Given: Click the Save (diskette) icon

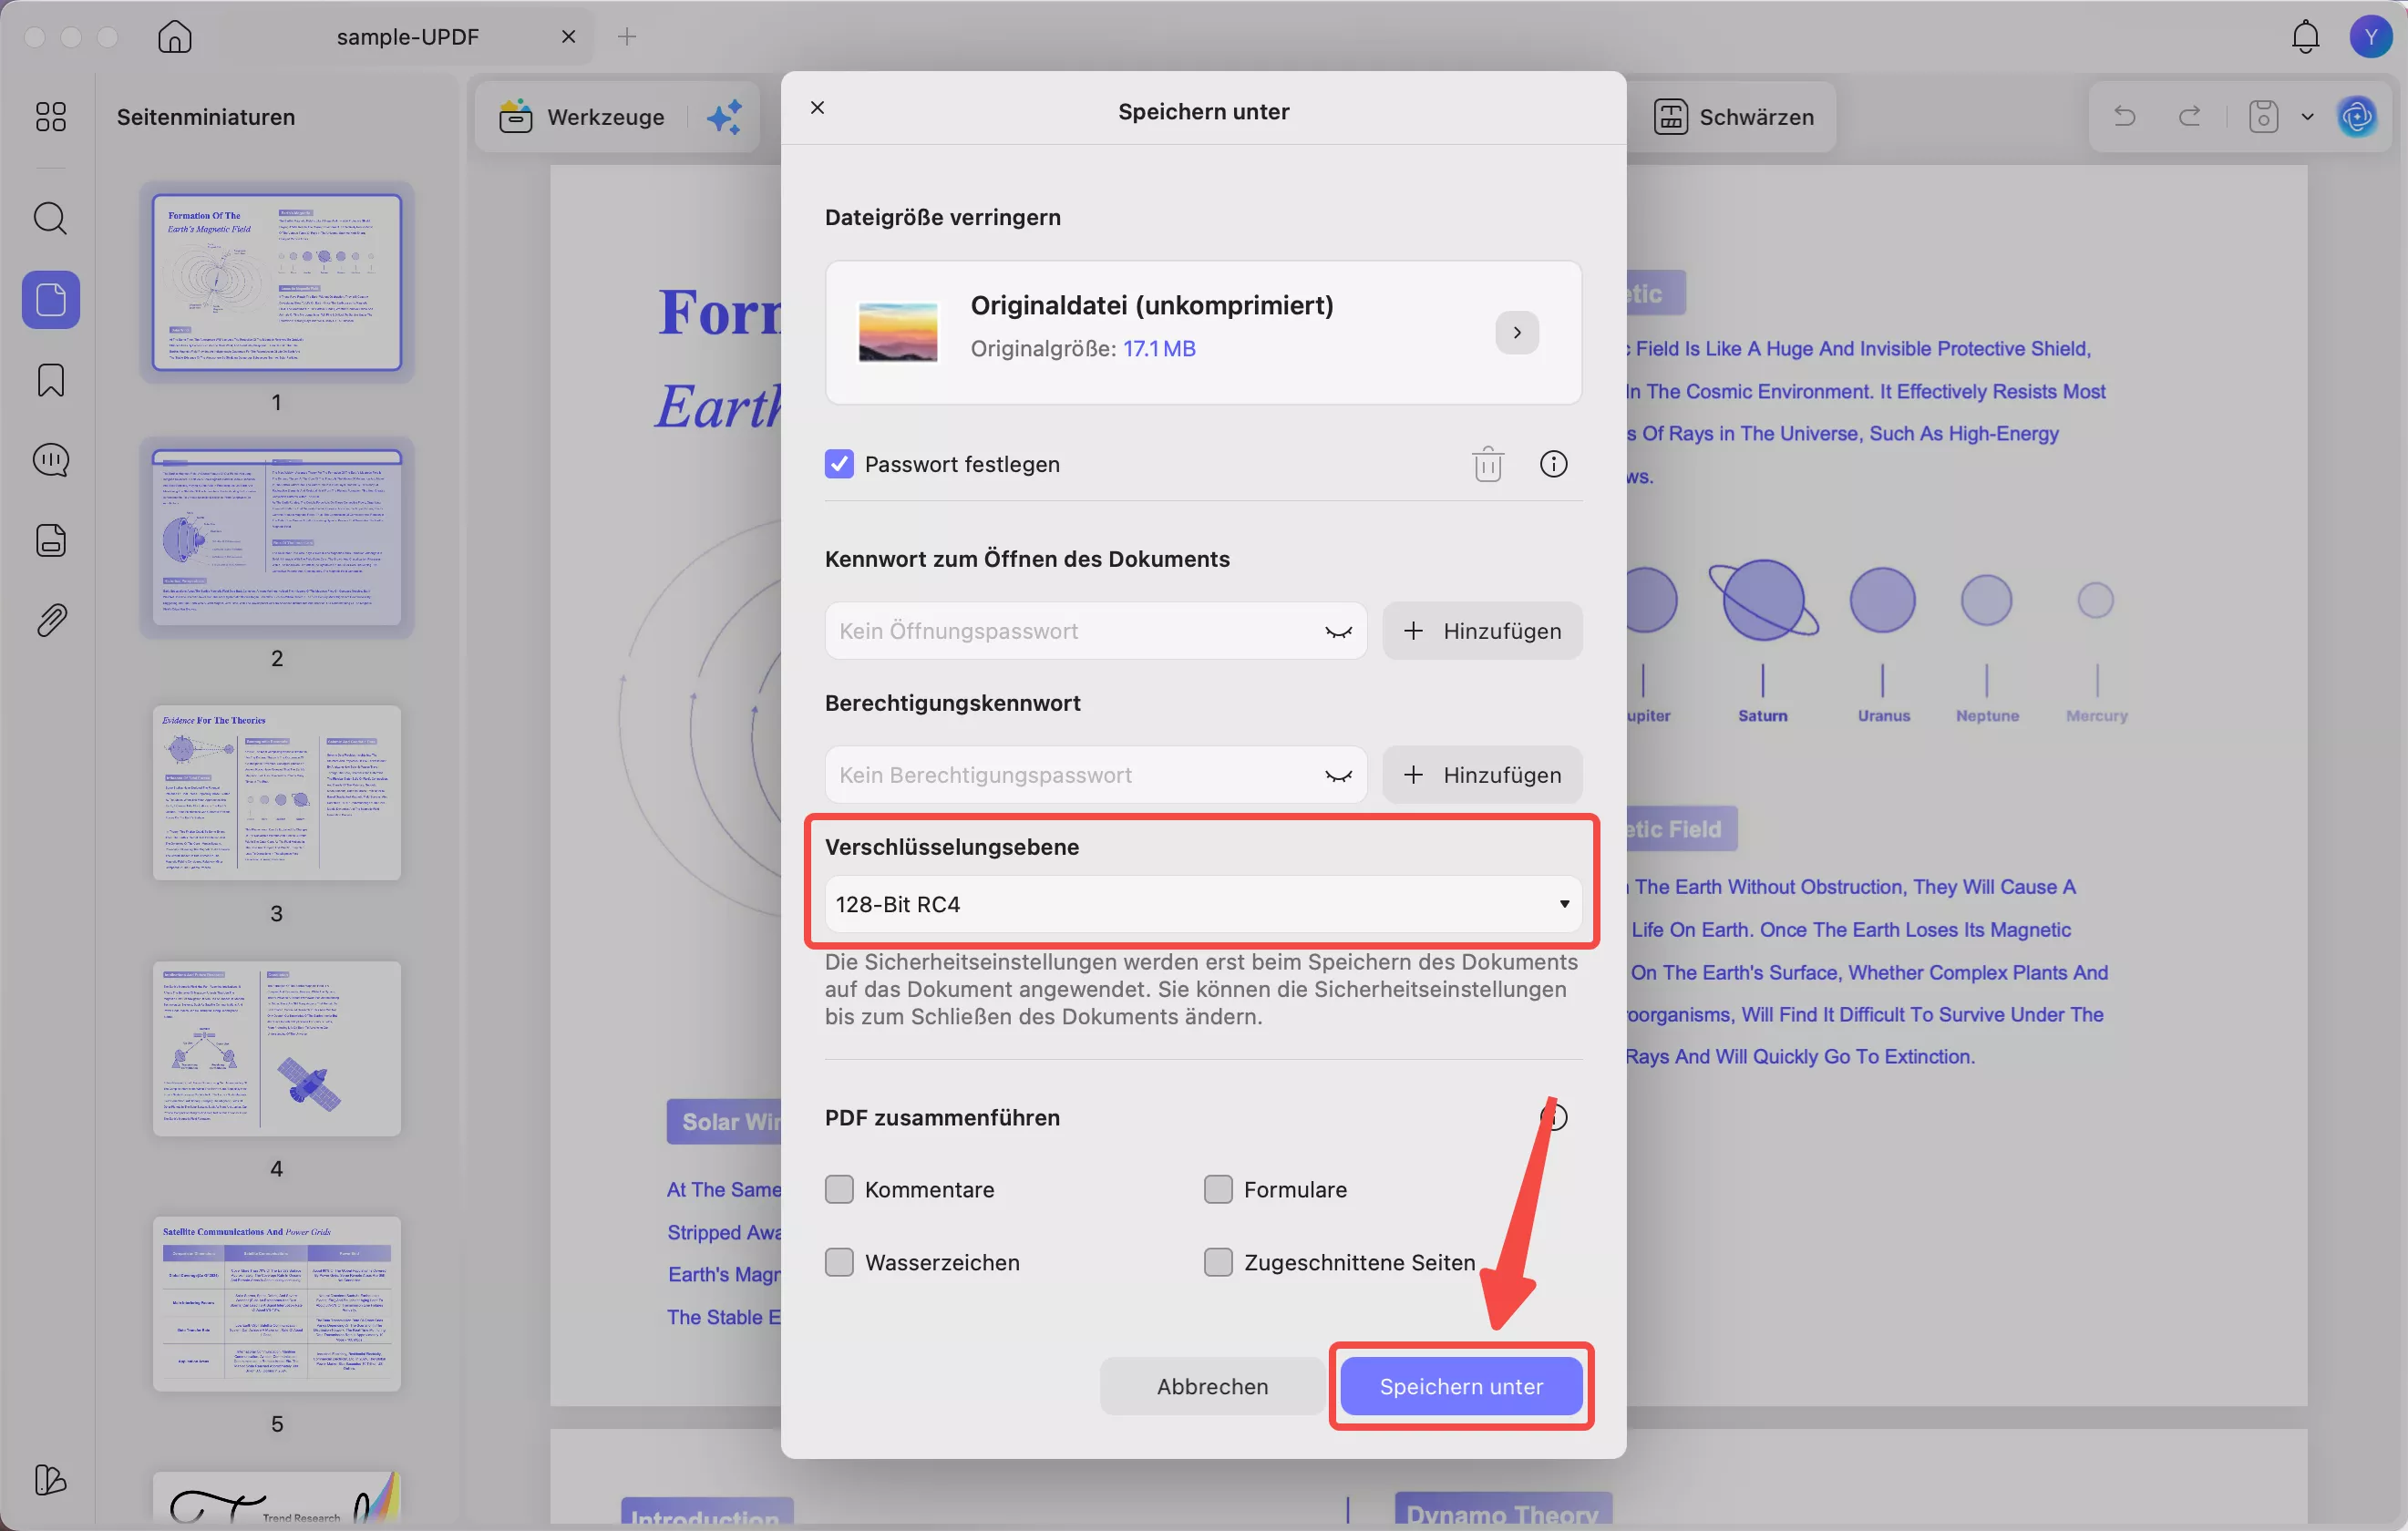Looking at the screenshot, I should pyautogui.click(x=2263, y=116).
